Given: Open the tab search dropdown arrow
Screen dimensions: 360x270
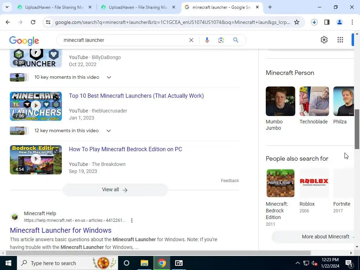Looking at the screenshot, I should [x=7, y=7].
